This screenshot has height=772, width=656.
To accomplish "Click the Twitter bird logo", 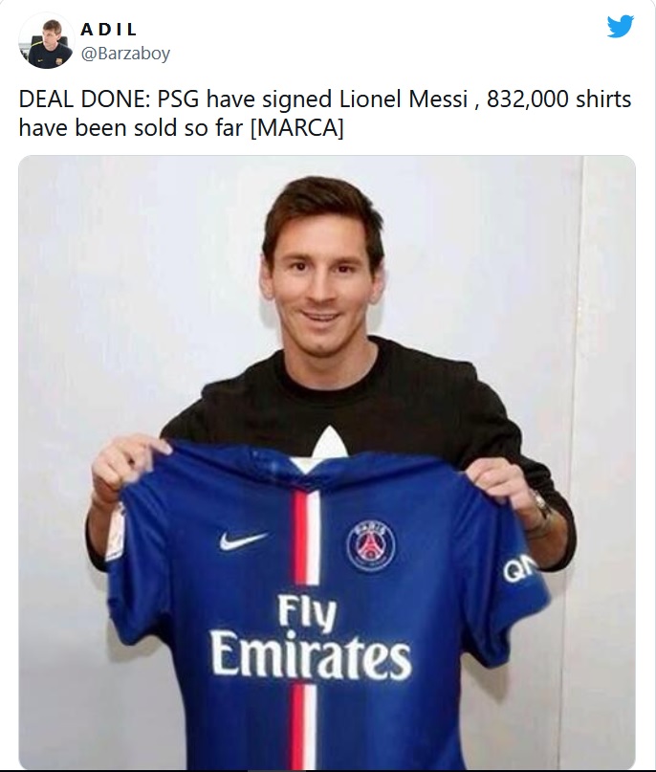I will pyautogui.click(x=620, y=27).
